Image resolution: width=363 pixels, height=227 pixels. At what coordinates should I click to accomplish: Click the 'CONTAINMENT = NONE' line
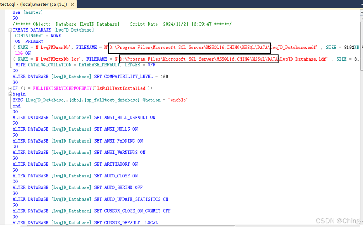coord(38,36)
